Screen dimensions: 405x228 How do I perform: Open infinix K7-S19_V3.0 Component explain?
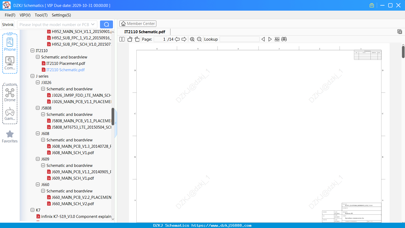[x=74, y=217]
